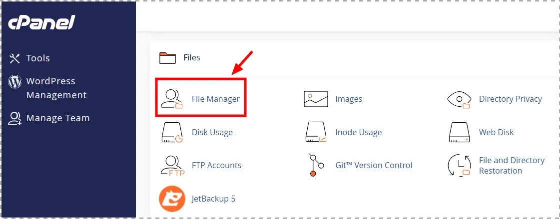This screenshot has height=219, width=560.
Task: Open the JetBackup 5 orange icon
Action: click(172, 199)
